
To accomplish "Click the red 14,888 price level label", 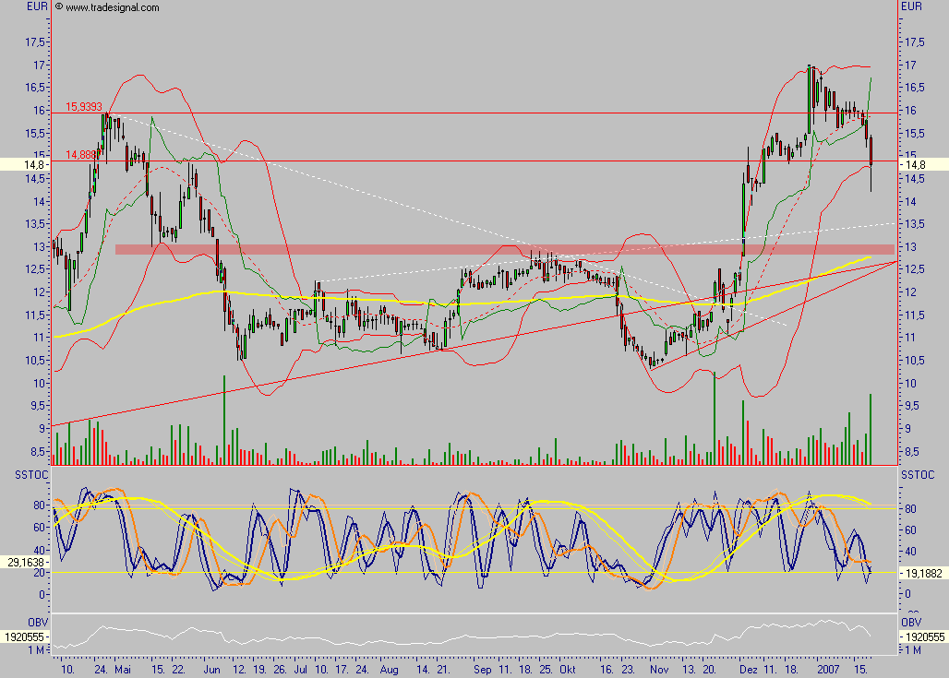I will click(80, 155).
